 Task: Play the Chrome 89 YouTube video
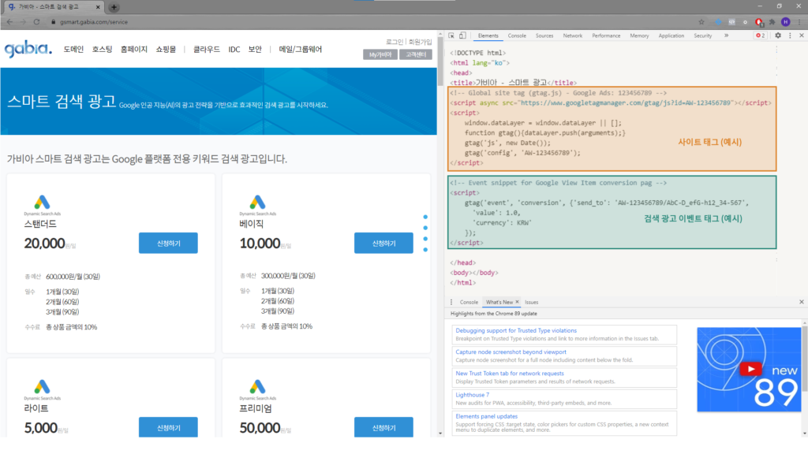(750, 369)
